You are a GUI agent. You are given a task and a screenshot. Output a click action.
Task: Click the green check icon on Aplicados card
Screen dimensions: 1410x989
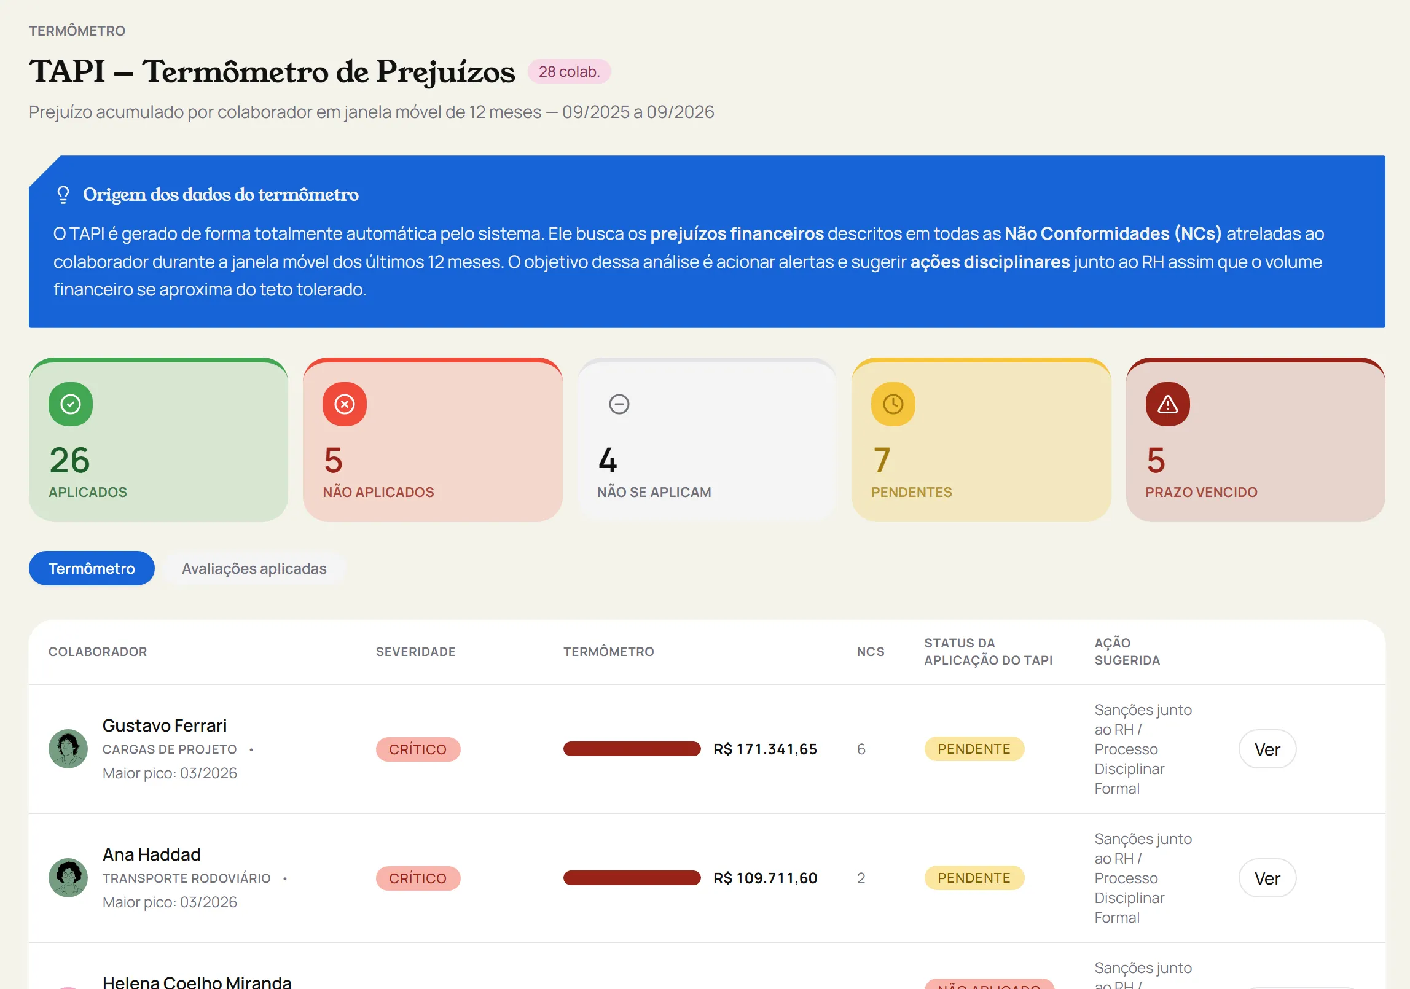[71, 404]
